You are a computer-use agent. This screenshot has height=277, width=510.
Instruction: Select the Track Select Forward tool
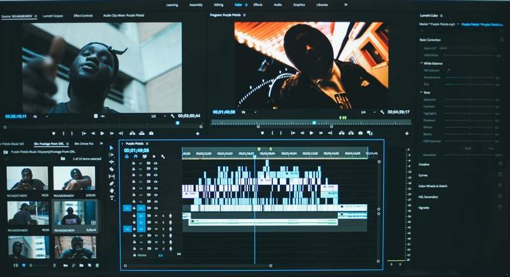point(112,155)
